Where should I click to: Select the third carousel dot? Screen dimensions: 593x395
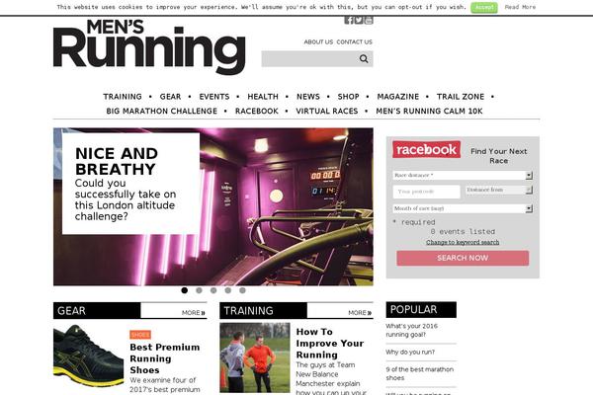[x=213, y=290]
